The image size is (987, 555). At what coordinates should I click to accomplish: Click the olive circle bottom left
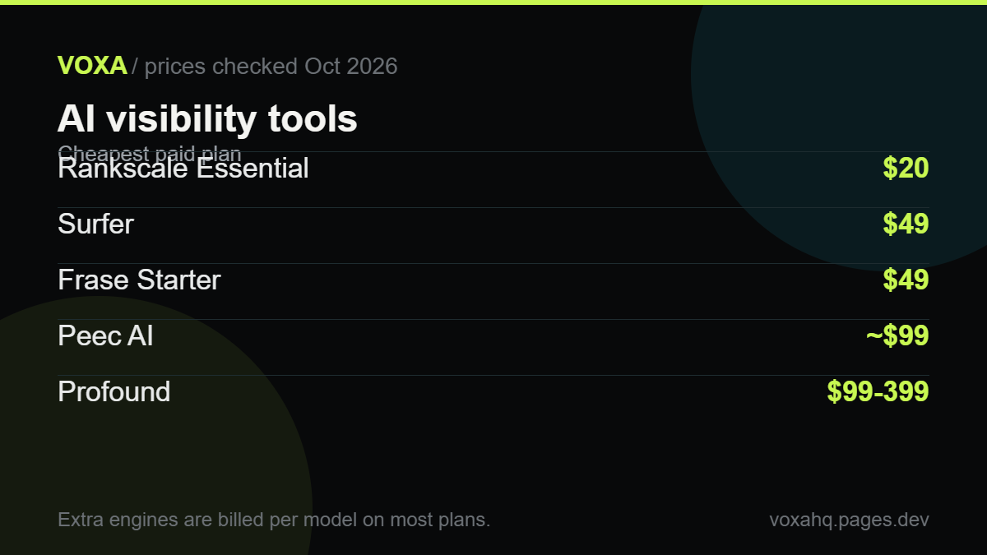tap(123, 460)
